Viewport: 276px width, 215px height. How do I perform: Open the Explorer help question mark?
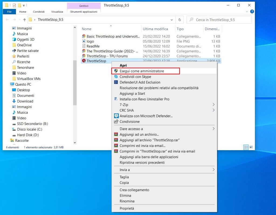point(252,12)
